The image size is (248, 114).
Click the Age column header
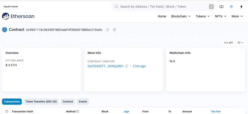[126, 112]
